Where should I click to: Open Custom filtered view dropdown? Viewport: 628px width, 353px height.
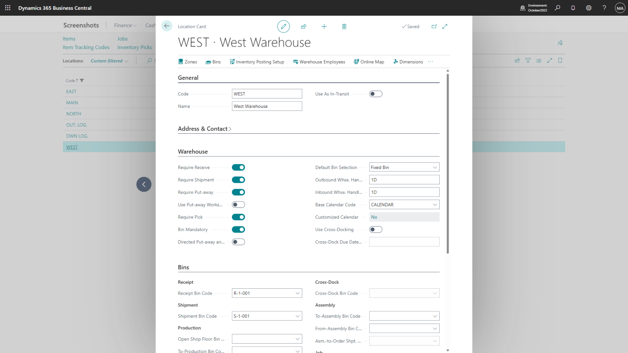pos(110,61)
